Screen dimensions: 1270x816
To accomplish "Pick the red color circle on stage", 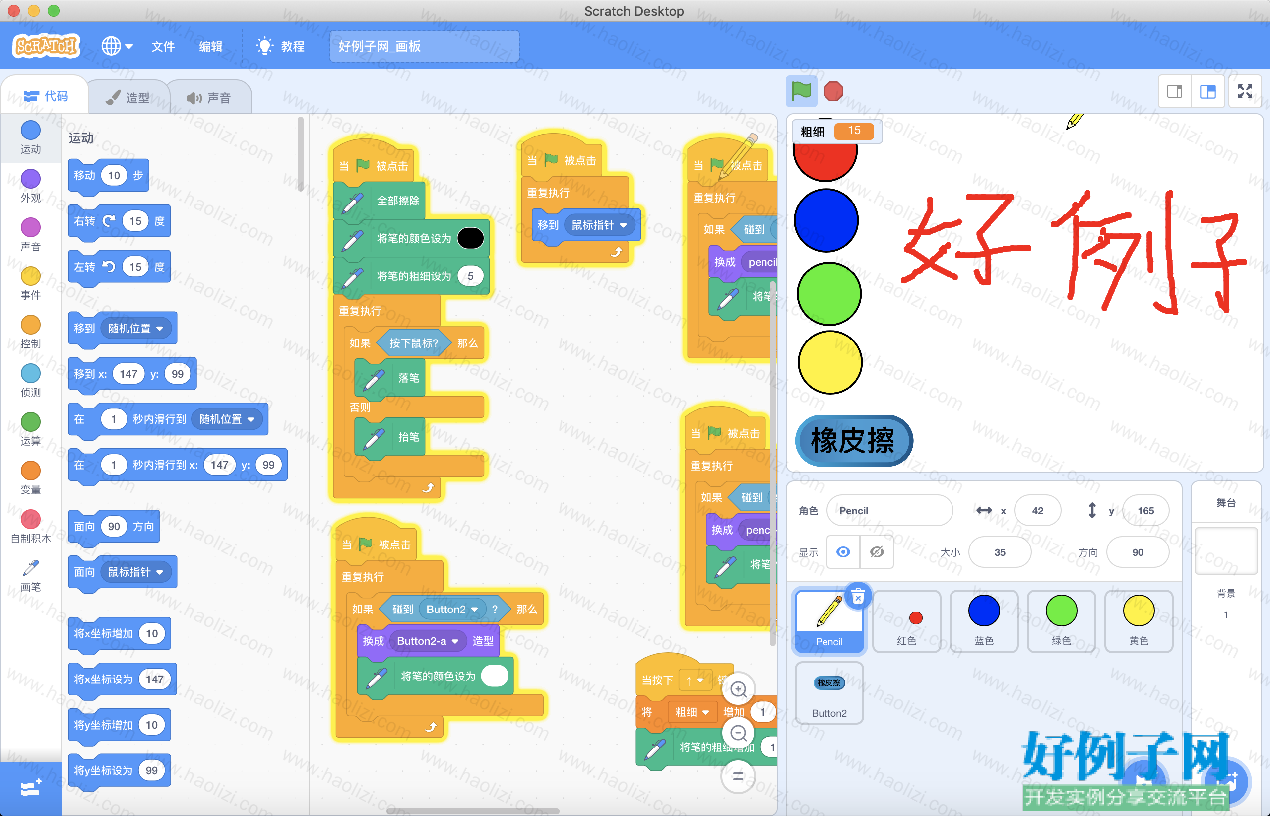I will pos(825,162).
